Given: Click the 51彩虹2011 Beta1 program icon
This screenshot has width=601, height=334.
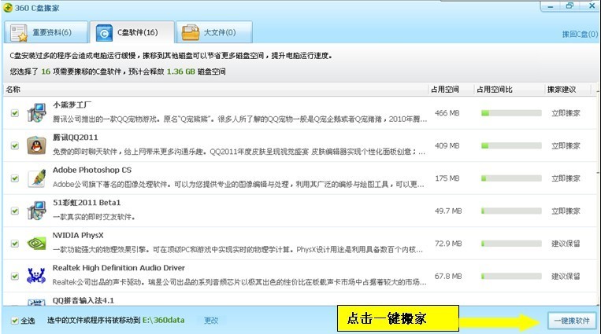Looking at the screenshot, I should (36, 211).
